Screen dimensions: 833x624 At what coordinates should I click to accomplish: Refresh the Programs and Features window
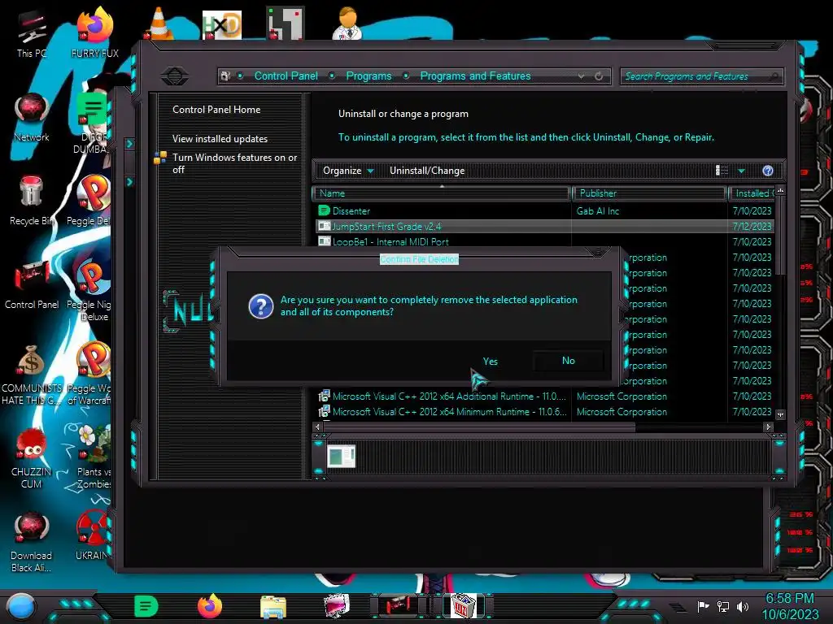pos(599,76)
